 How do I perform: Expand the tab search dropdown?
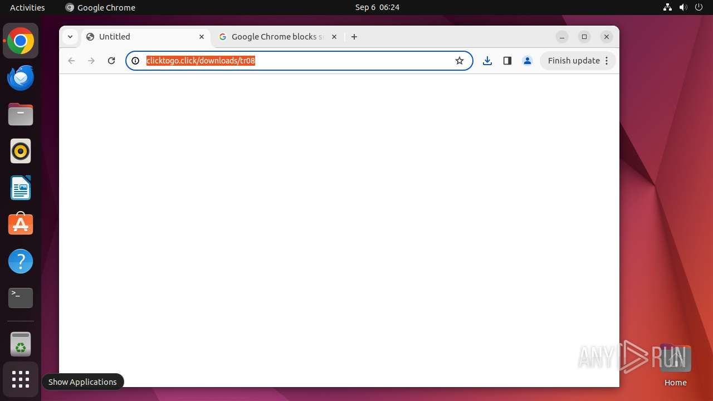tap(70, 37)
